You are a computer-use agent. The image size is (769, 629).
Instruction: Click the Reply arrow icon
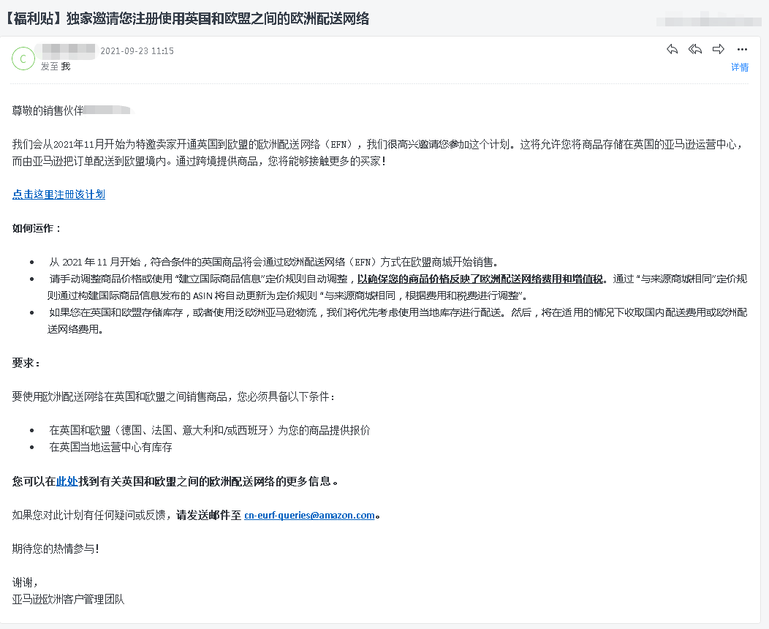coord(672,49)
